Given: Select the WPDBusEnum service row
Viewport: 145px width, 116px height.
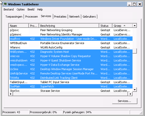Looking at the screenshot, I should (x=71, y=43).
